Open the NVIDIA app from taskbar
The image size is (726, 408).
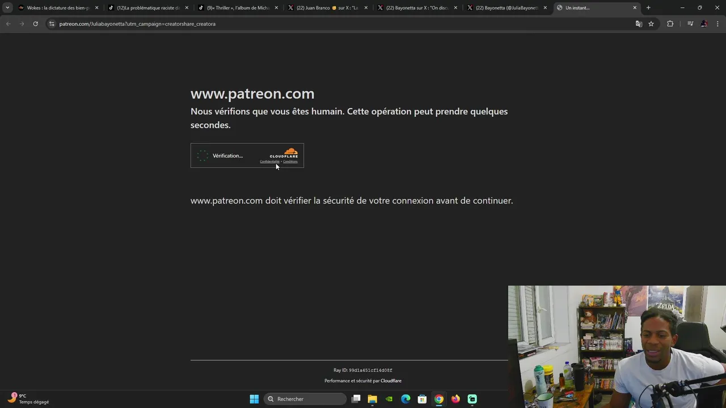[x=389, y=399]
